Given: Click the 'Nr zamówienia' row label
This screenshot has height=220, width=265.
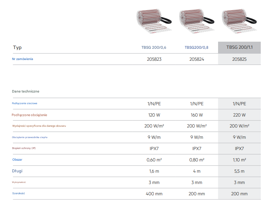Looking at the screenshot, I should (x=23, y=59).
